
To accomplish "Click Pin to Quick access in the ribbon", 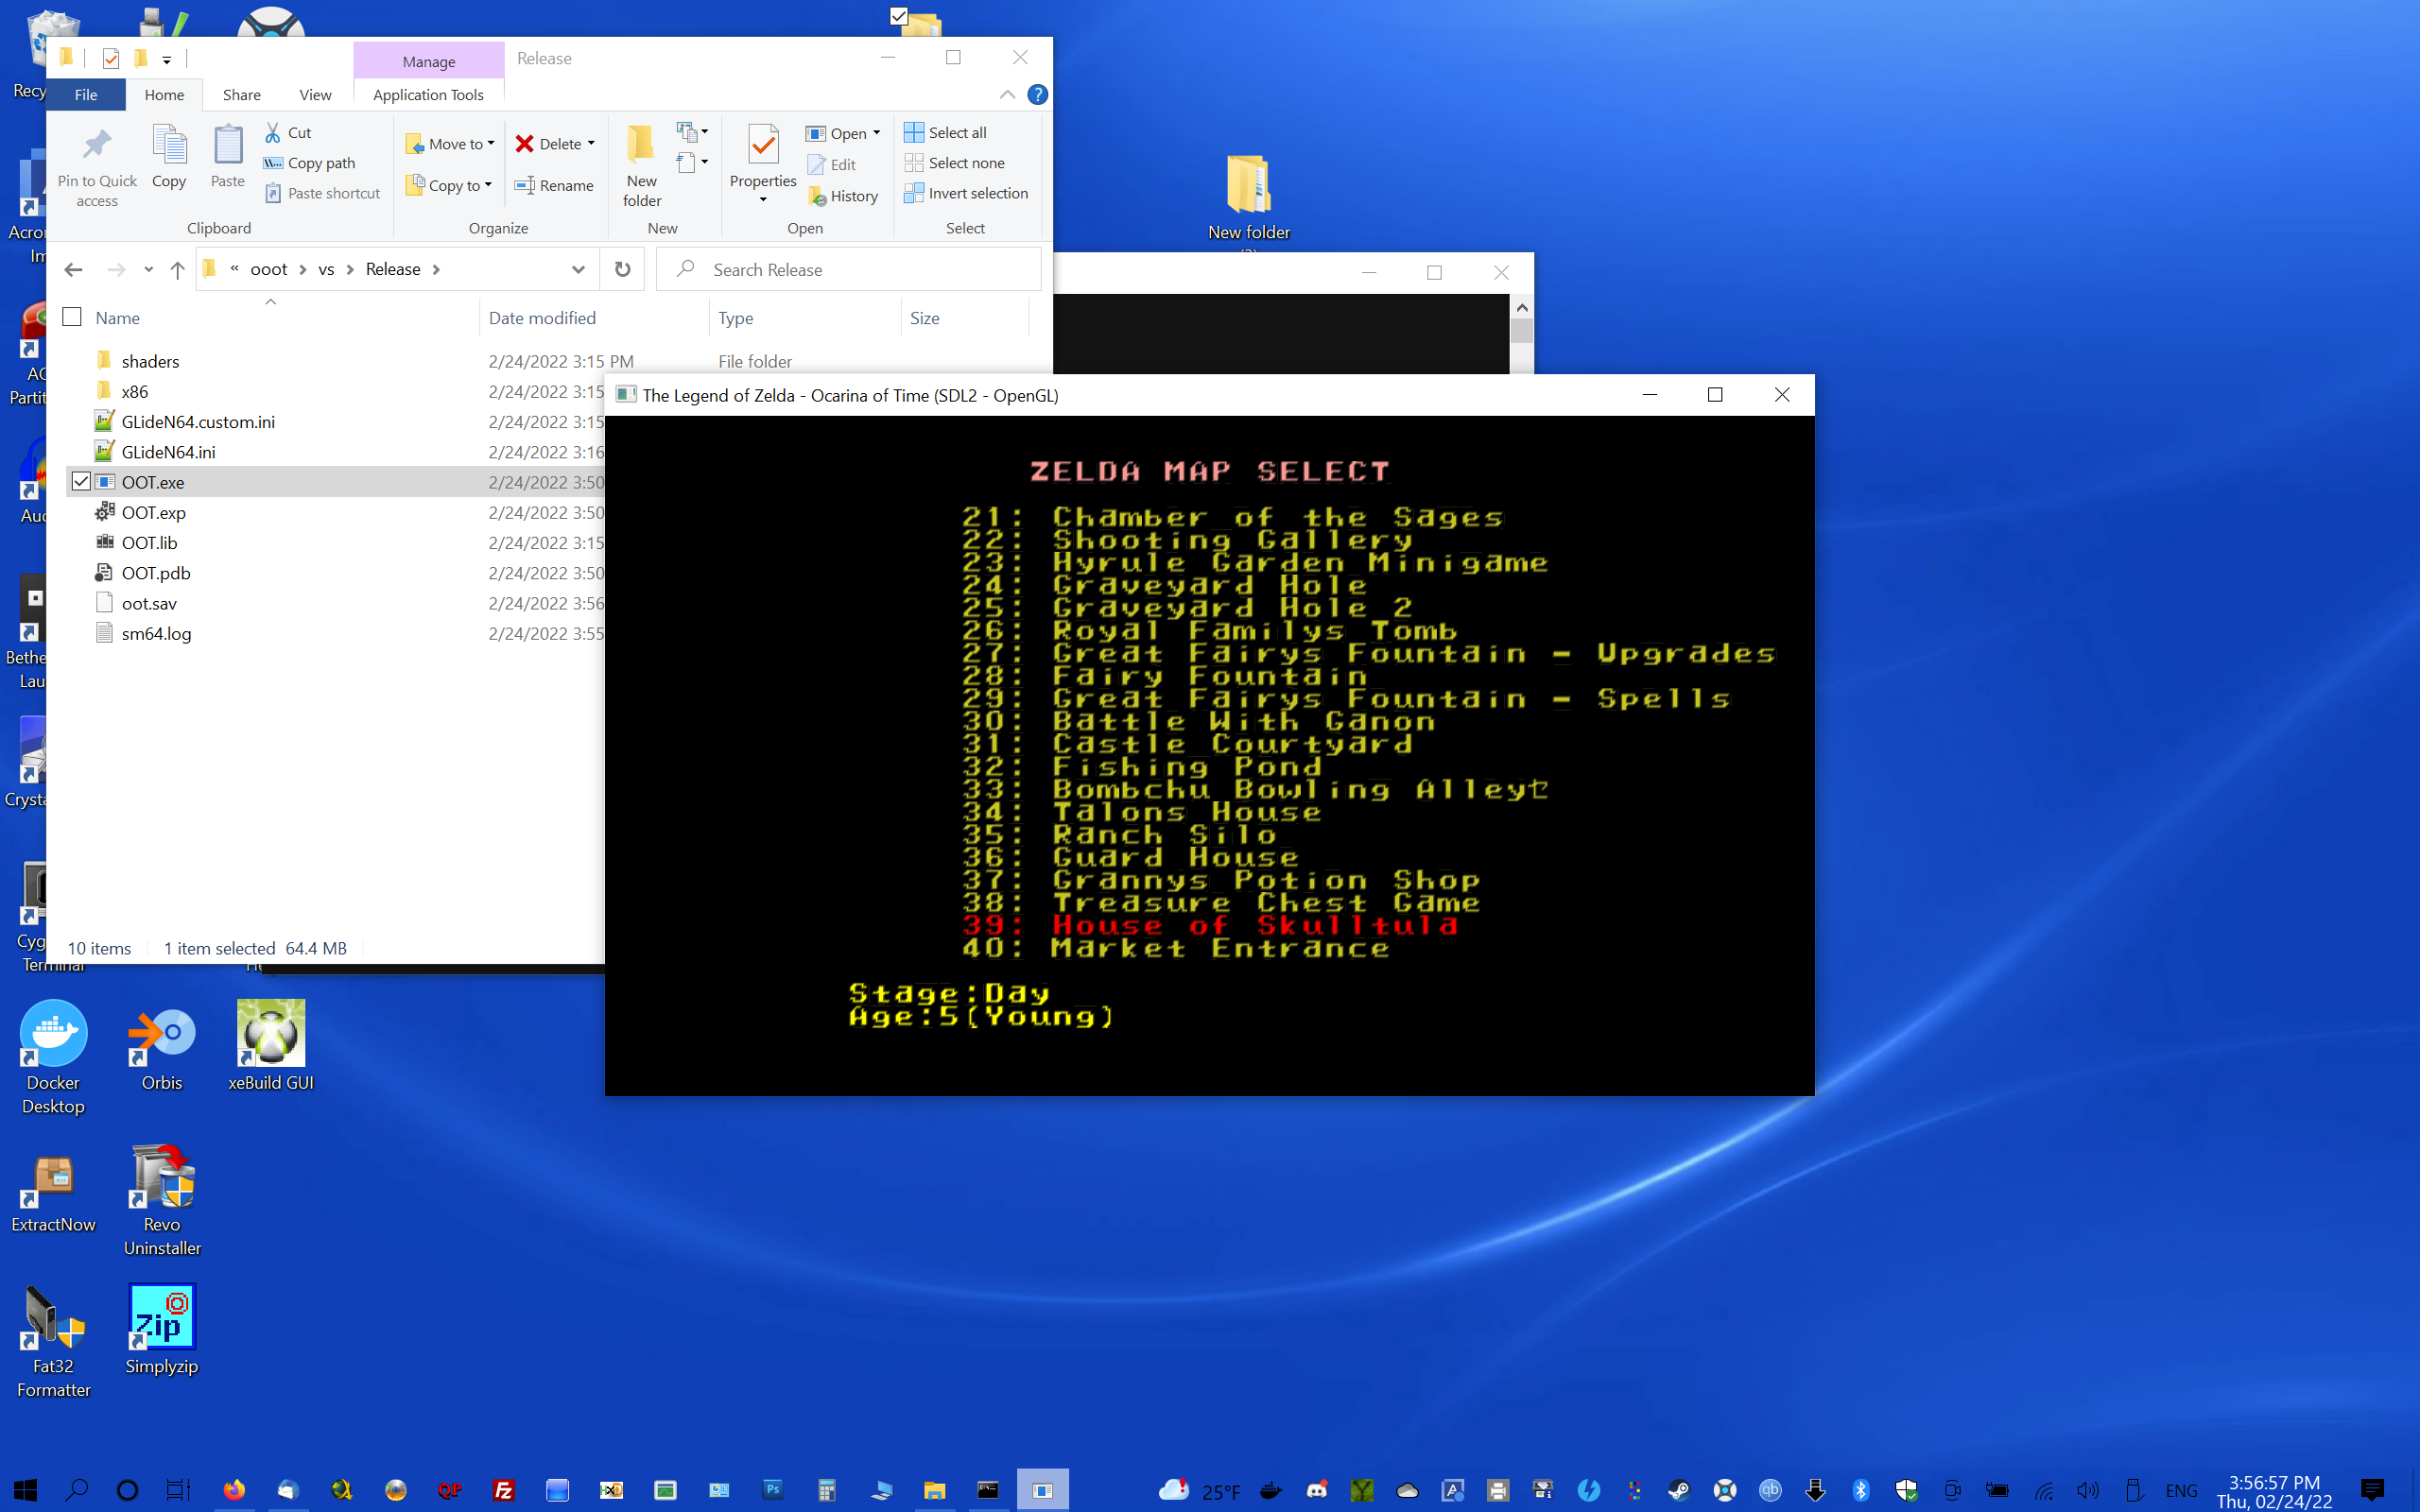I will (97, 166).
